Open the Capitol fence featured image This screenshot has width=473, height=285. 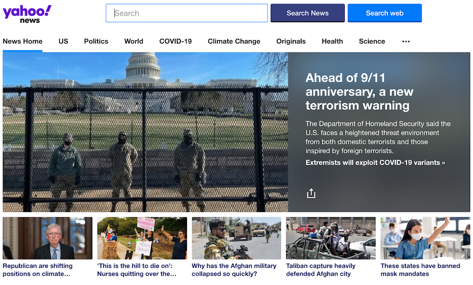coord(145,132)
